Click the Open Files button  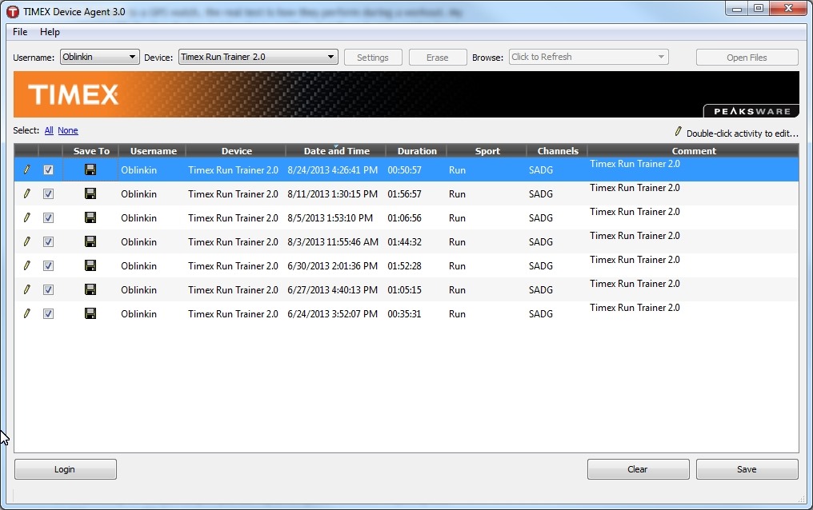[x=747, y=58]
